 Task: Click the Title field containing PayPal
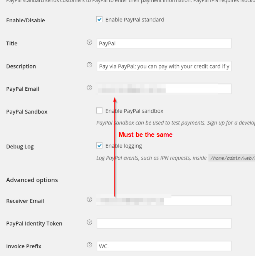[164, 43]
